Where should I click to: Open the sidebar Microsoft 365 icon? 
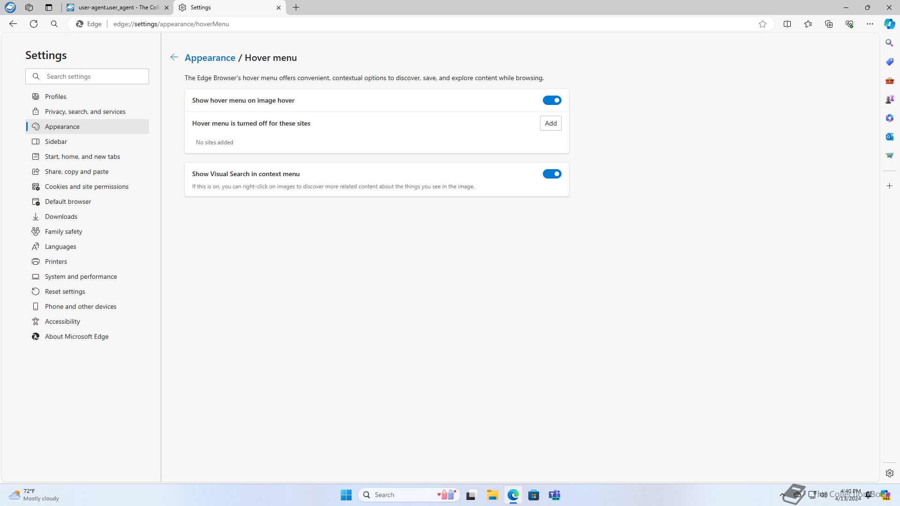coord(890,118)
